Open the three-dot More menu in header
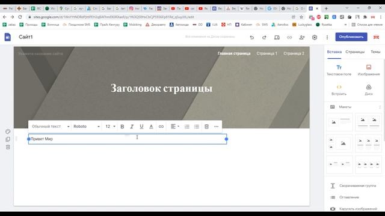Image resolution: width=385 pixels, height=216 pixels. tap(327, 37)
